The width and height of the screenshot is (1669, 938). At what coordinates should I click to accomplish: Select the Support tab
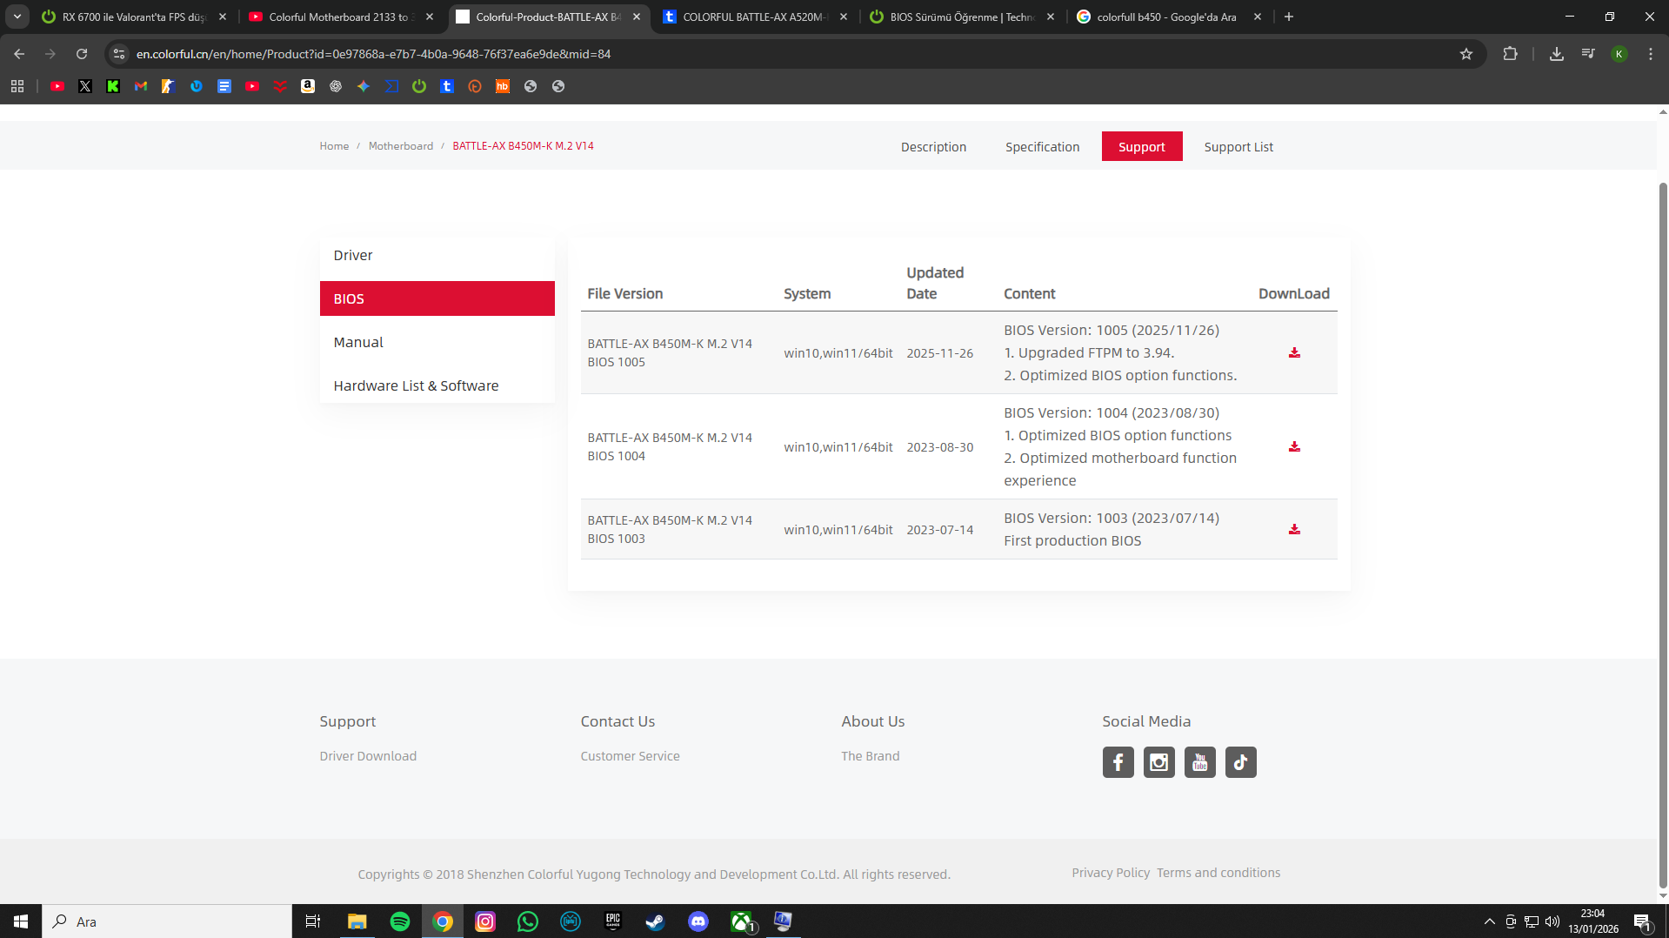(1142, 146)
